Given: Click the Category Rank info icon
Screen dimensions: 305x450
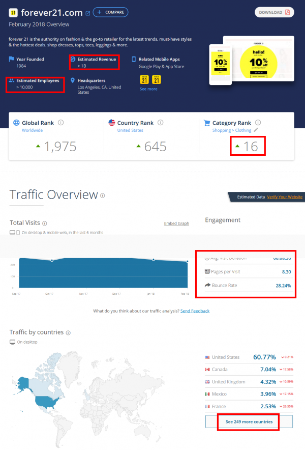Looking at the screenshot, I should pos(258,123).
